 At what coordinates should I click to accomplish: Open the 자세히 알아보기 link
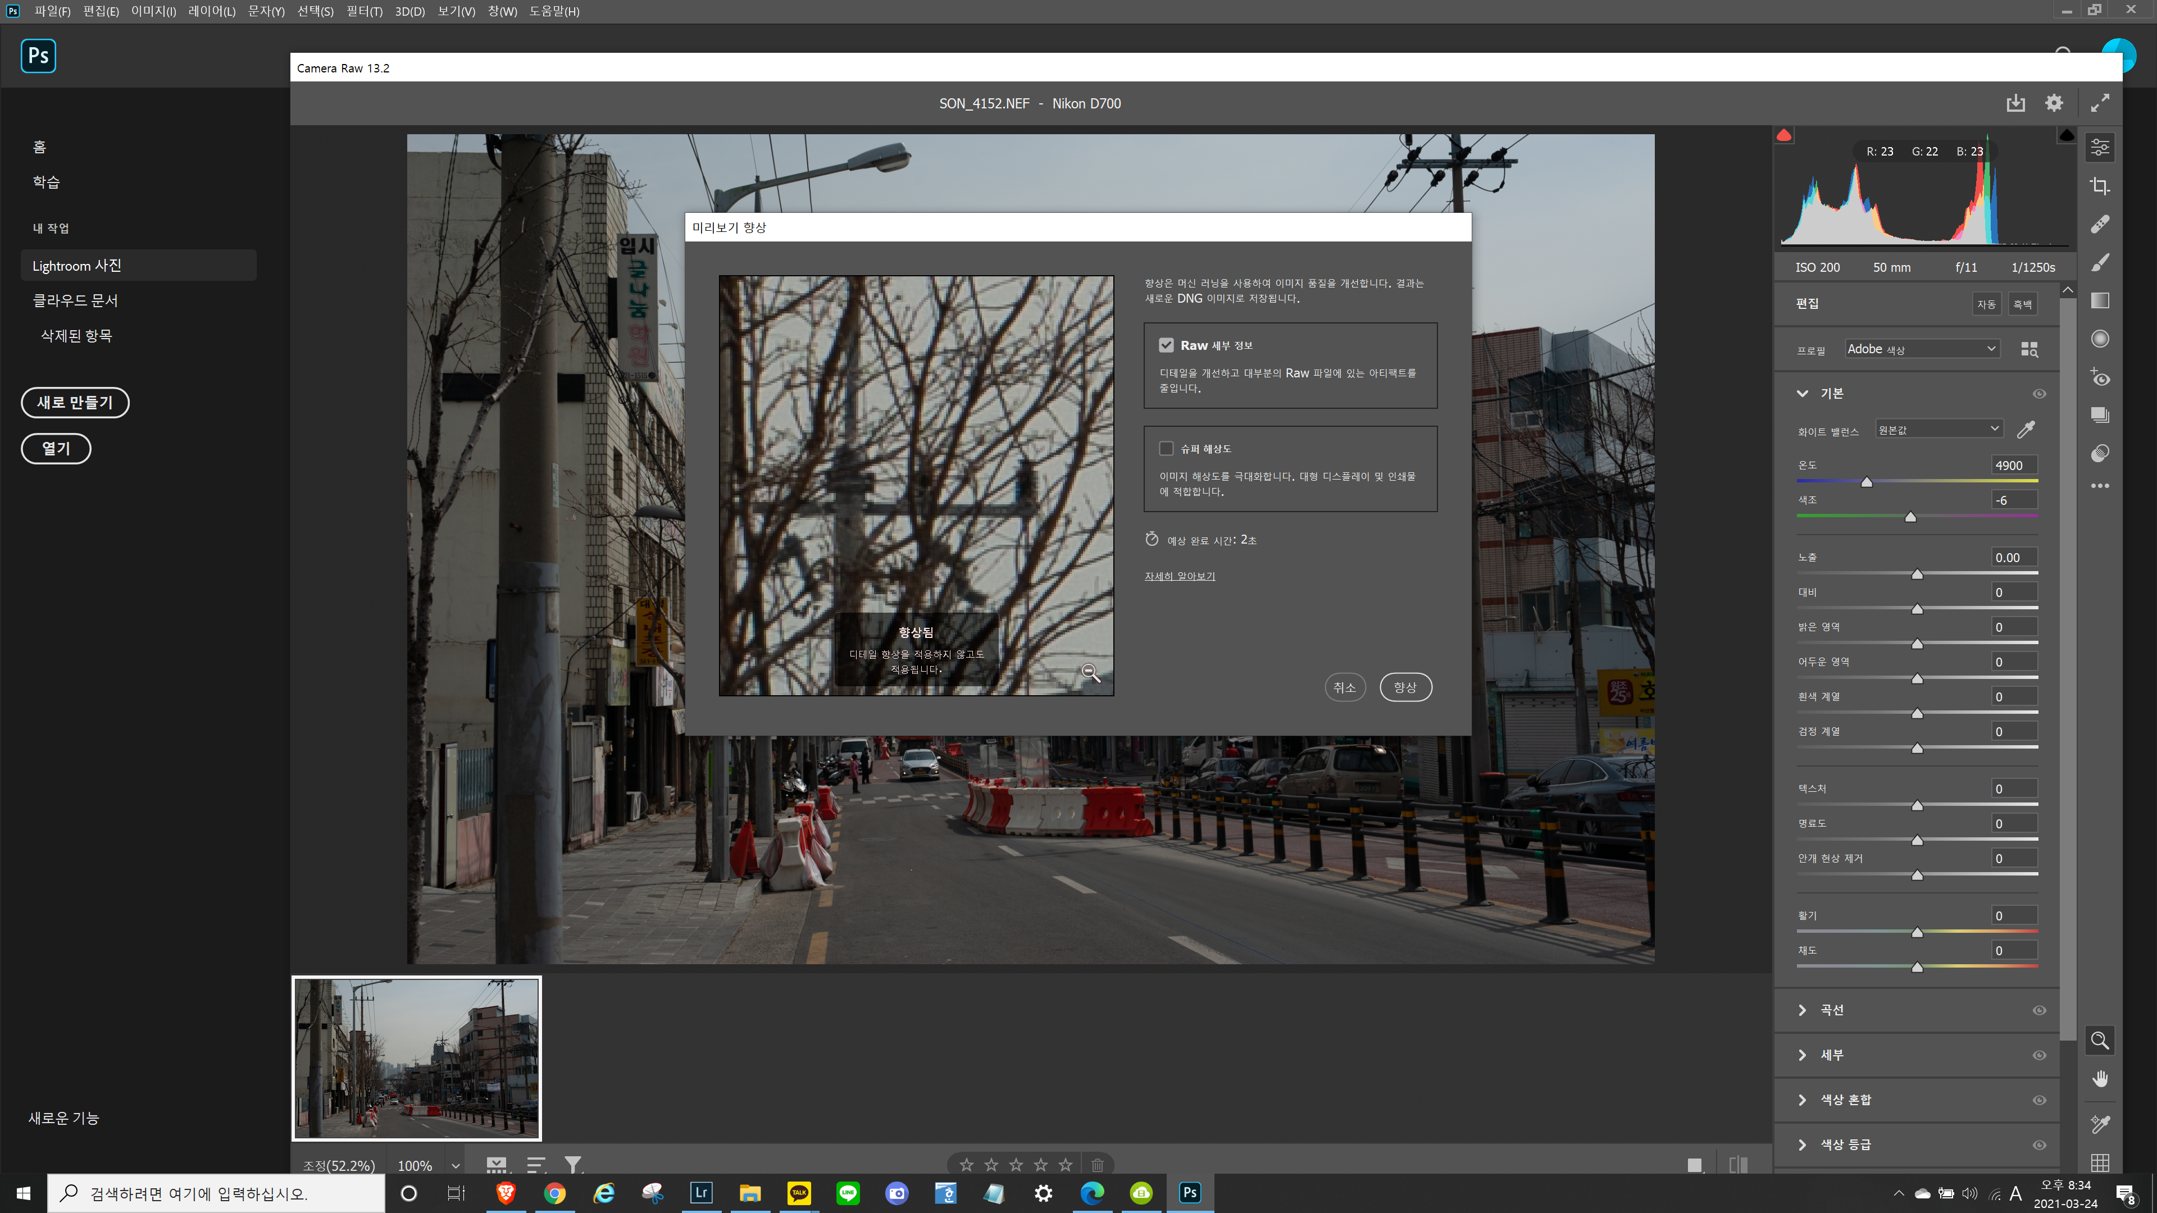coord(1179,576)
